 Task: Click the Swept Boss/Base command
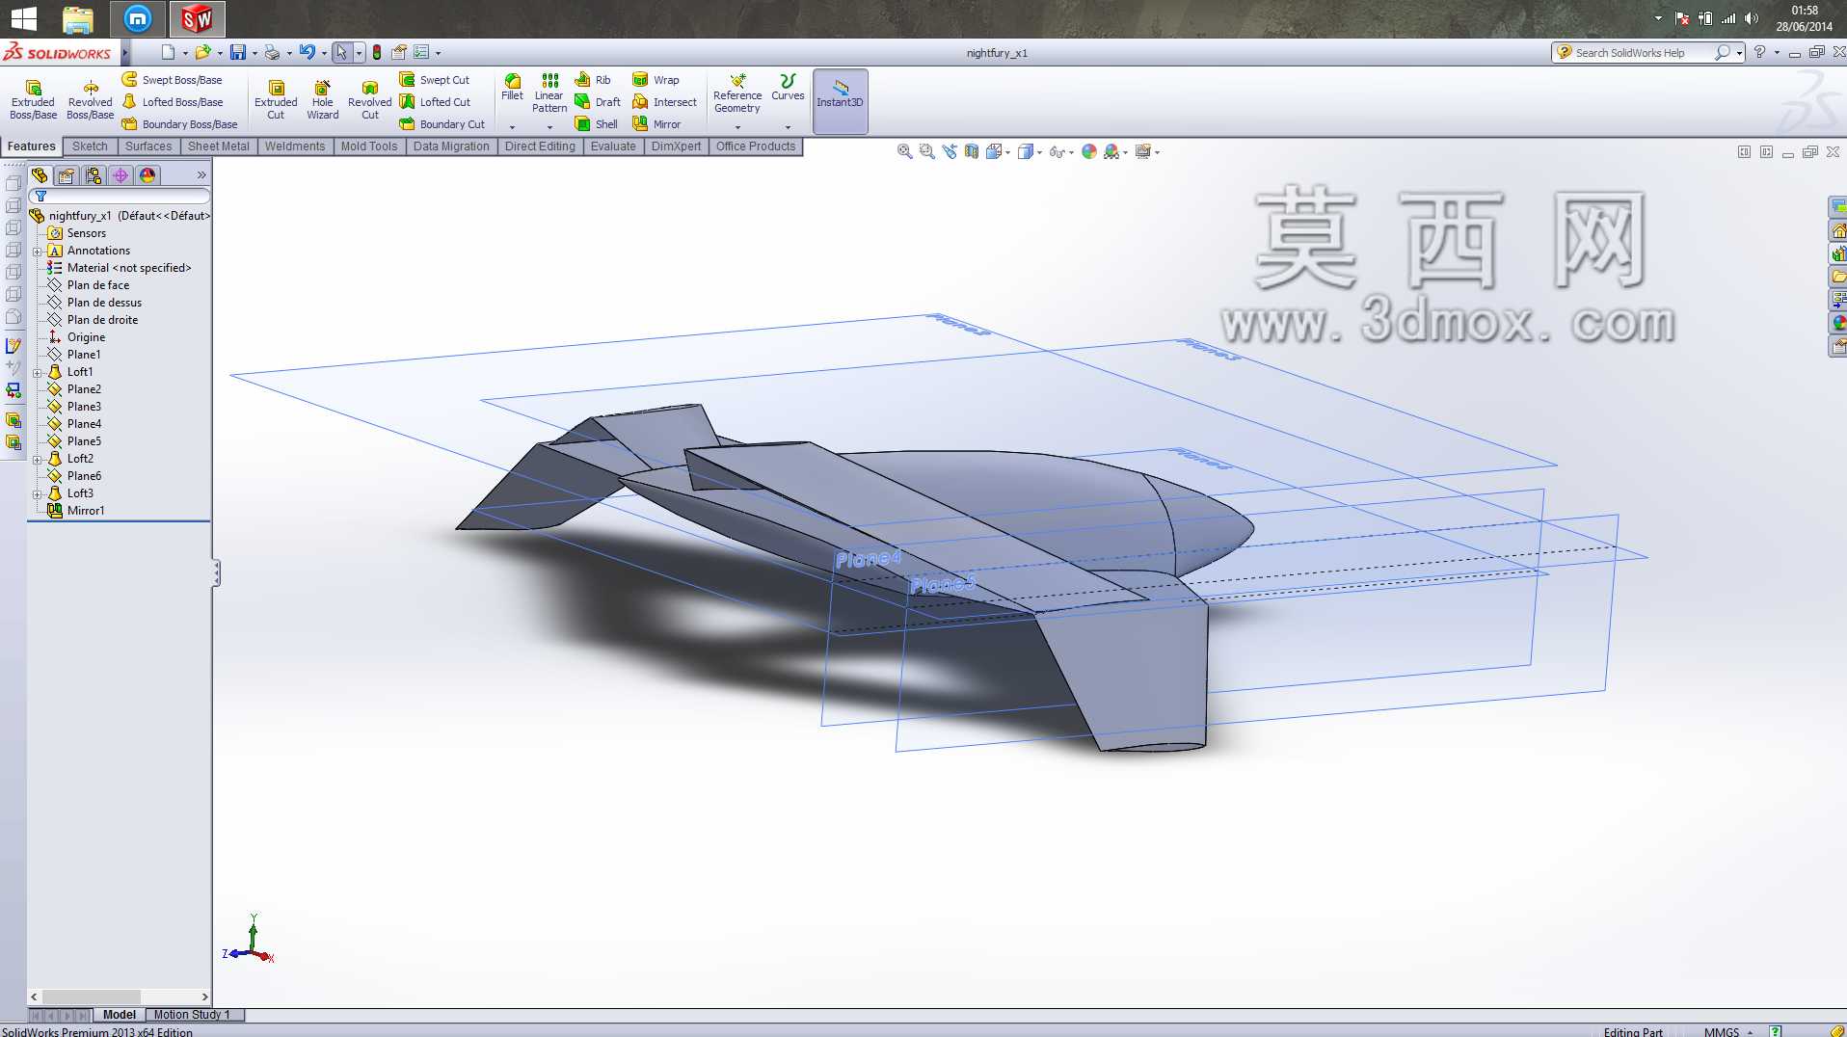tap(173, 80)
